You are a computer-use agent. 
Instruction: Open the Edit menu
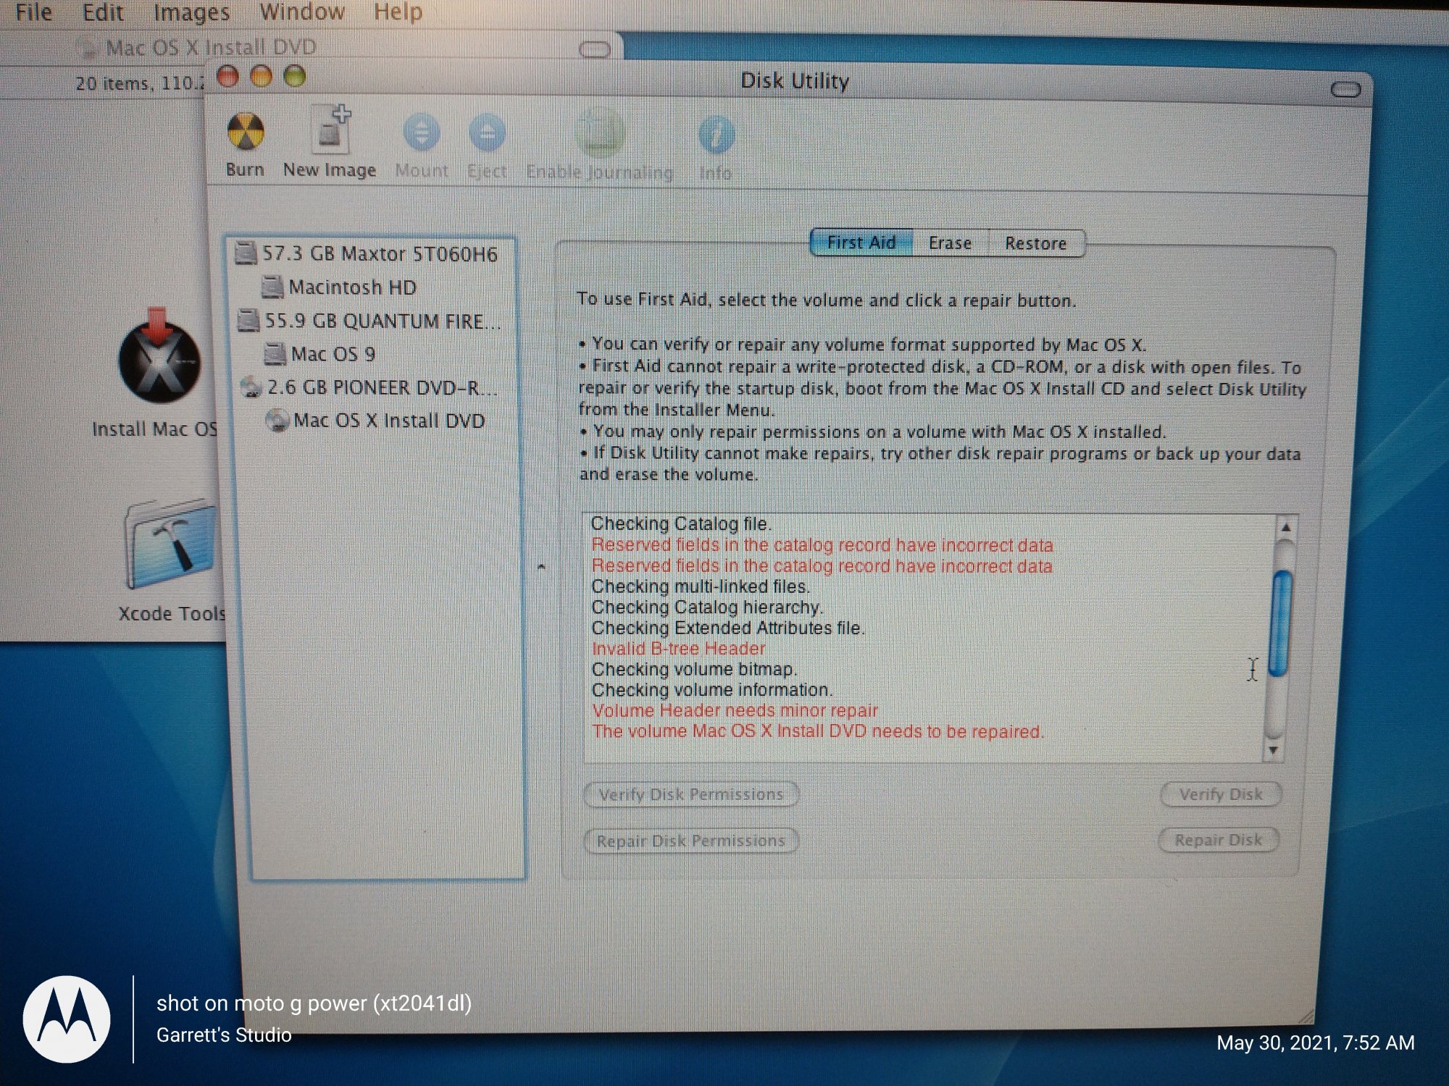click(103, 12)
